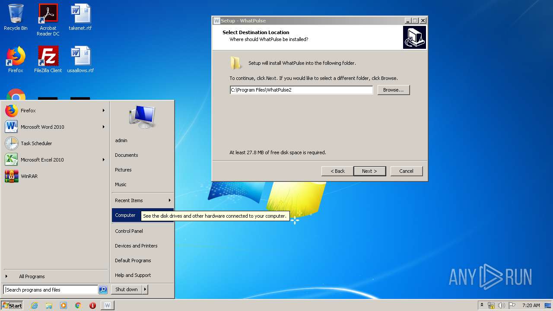Expand the Recent Items submenu arrow
This screenshot has width=553, height=311.
(170, 200)
